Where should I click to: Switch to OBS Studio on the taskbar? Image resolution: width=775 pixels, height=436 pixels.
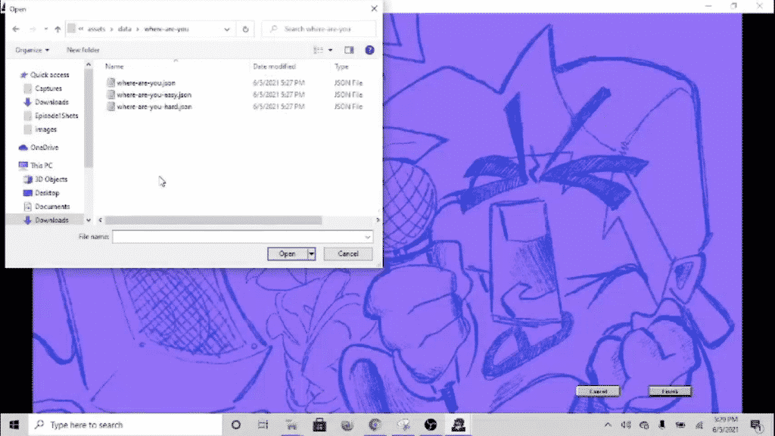pyautogui.click(x=431, y=425)
